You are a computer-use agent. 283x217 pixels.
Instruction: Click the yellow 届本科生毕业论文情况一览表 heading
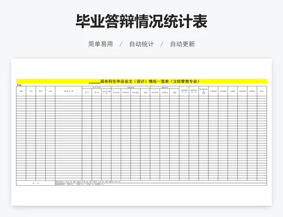point(141,82)
